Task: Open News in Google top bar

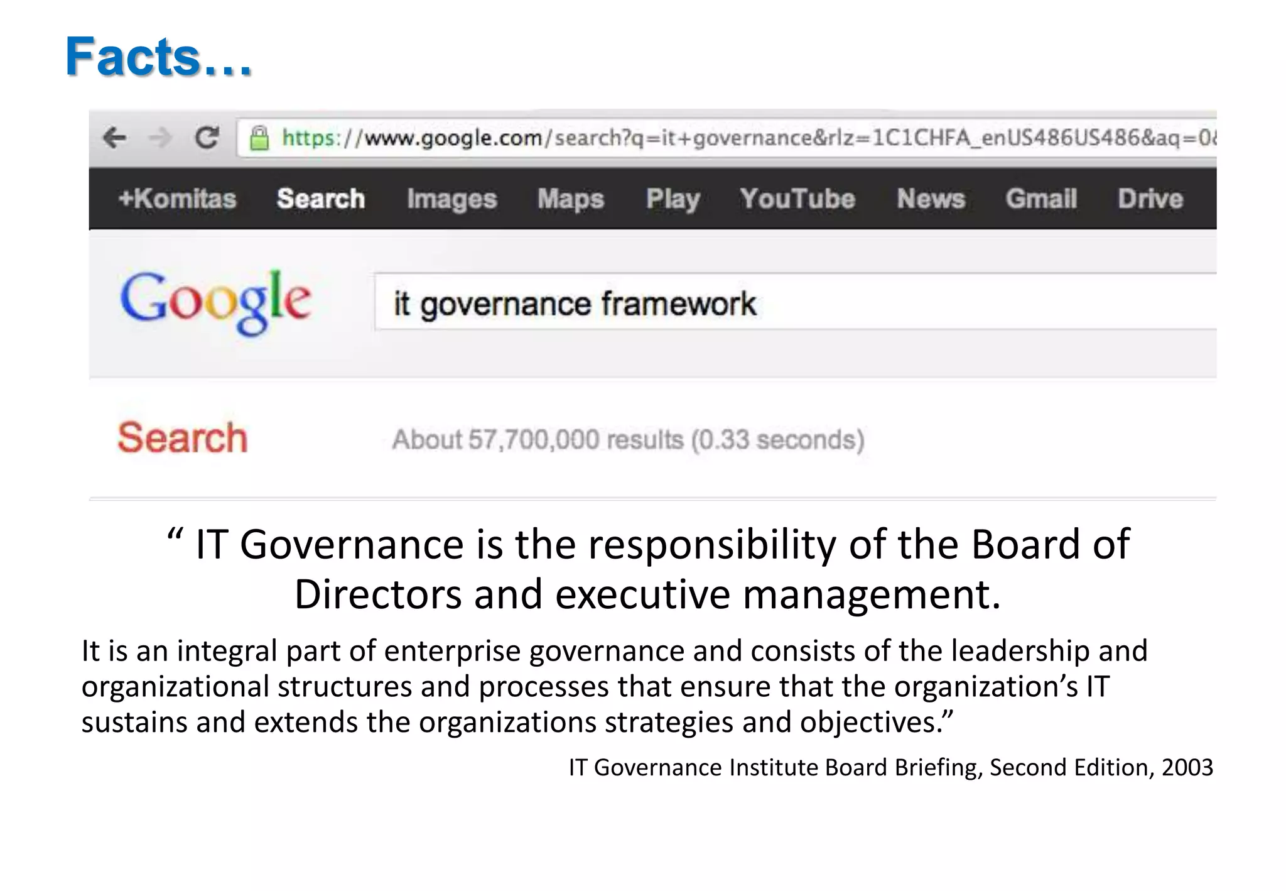Action: [931, 199]
